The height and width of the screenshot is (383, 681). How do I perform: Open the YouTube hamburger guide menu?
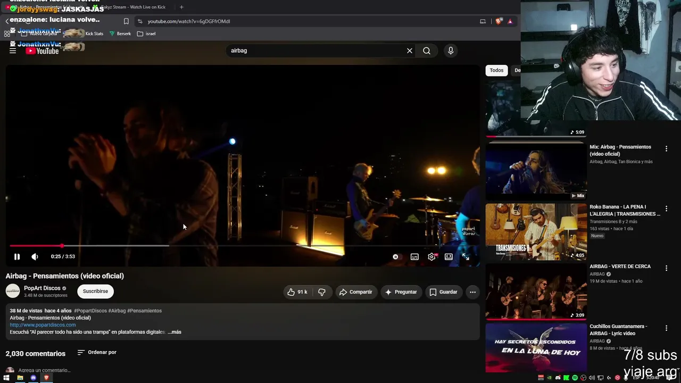pos(13,51)
